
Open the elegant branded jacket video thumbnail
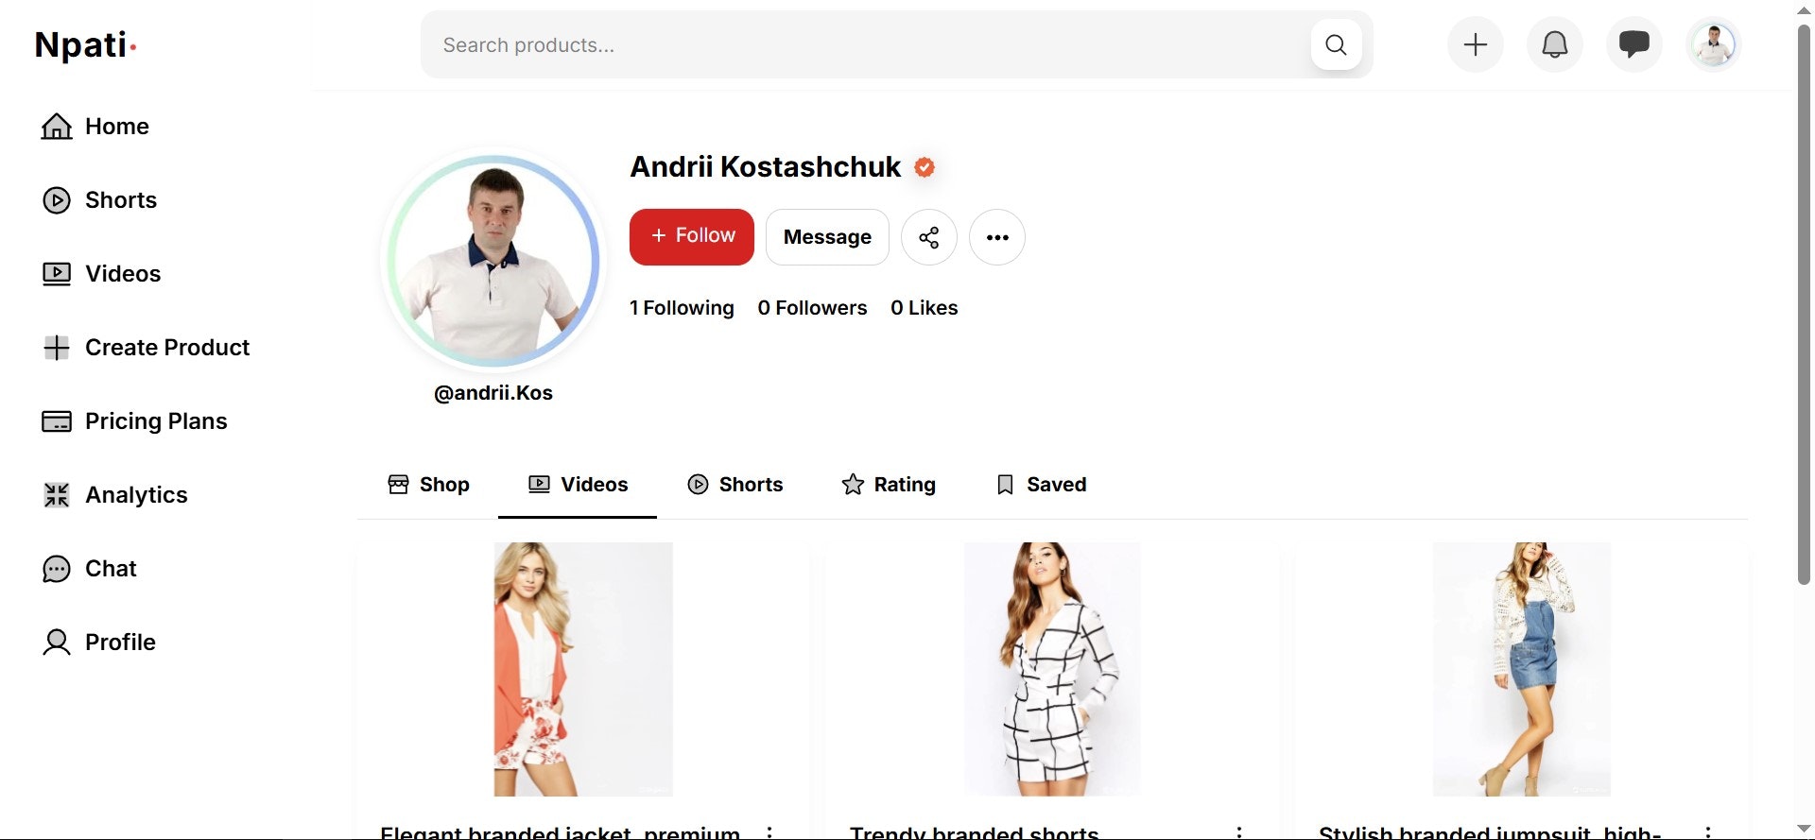(583, 669)
